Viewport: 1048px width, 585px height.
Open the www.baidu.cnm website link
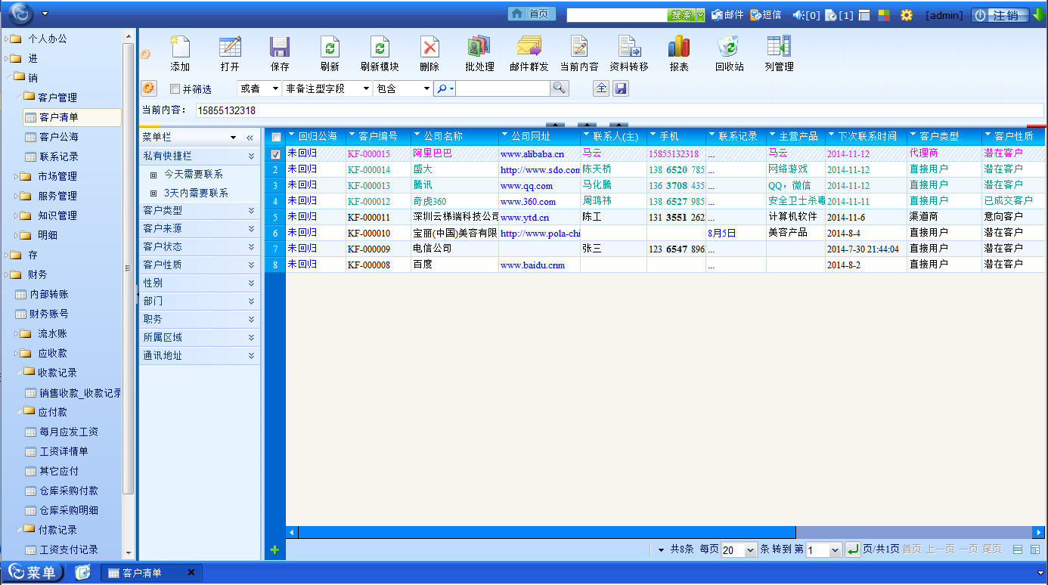tap(532, 265)
